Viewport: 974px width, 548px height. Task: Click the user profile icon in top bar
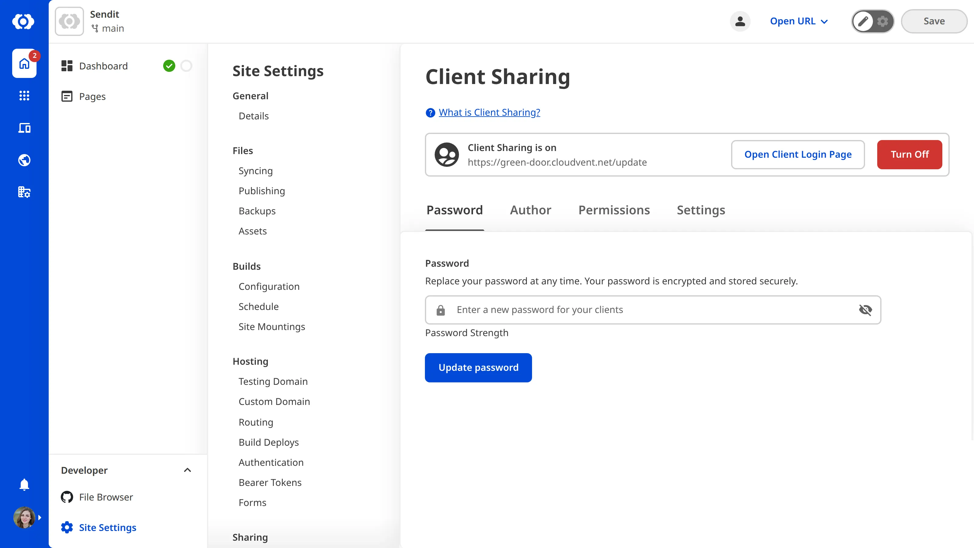click(740, 21)
